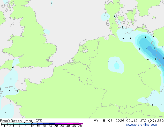Image resolution: width=164 pixels, height=127 pixels.
Task: Click the map precipitation value "1"
Action: pos(138,38)
